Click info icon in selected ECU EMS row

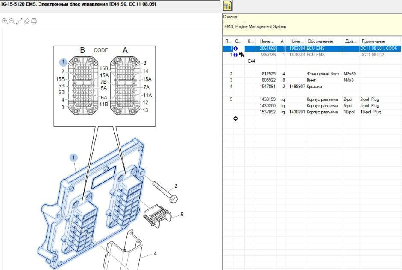point(235,49)
